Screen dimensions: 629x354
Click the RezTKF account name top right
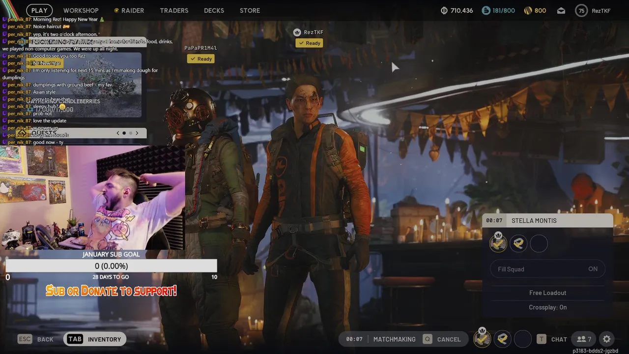601,10
